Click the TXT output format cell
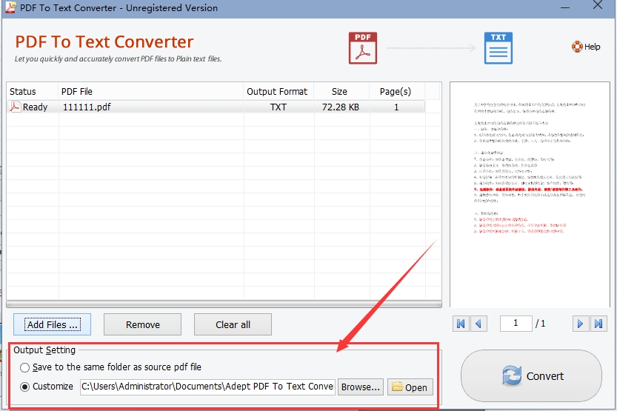 click(279, 107)
